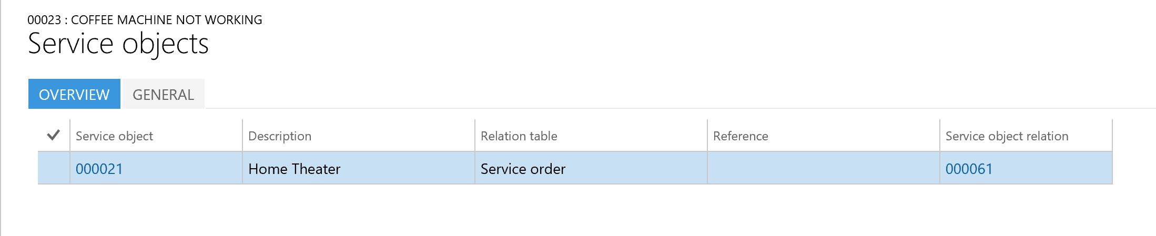The image size is (1156, 236).
Task: Open the Relation table column header options
Action: tap(519, 136)
